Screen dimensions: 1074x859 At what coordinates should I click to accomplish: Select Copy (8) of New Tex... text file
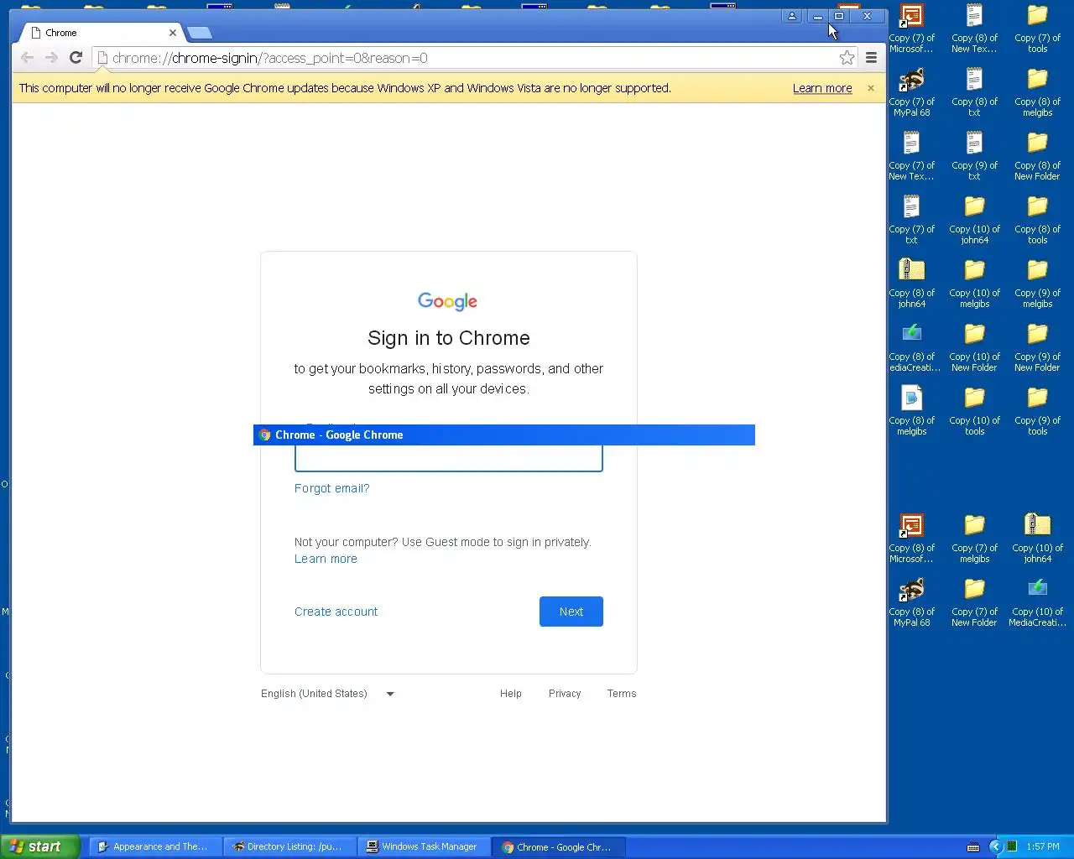pos(974,29)
